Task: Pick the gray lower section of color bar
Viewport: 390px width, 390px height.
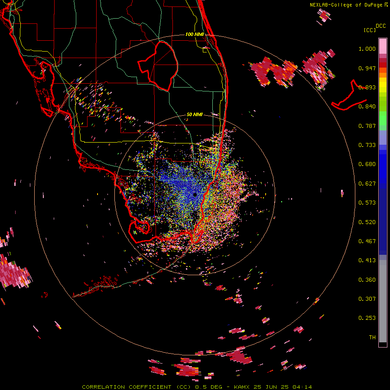Action: point(383,301)
